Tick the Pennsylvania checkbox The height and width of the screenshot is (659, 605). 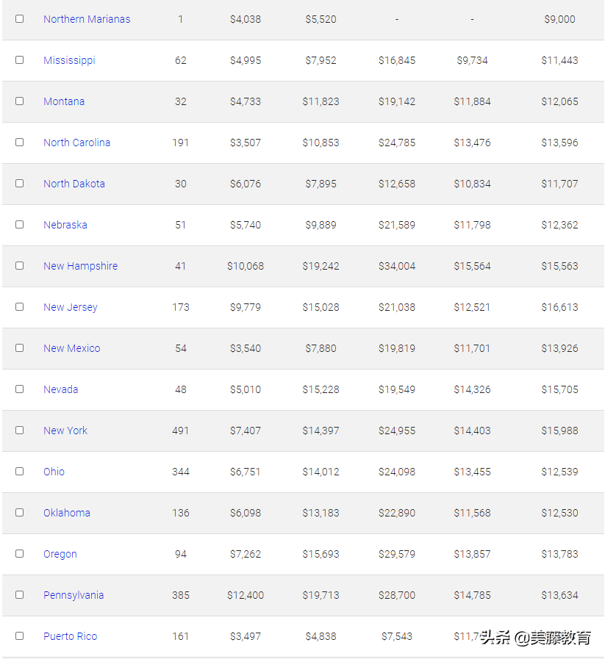click(x=20, y=595)
